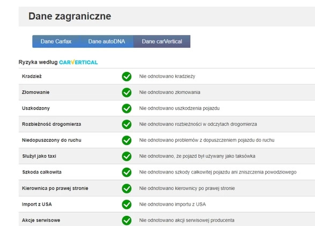
Task: Click text about dopuszczeniem pojazdu do ruchu
Action: pyautogui.click(x=207, y=140)
